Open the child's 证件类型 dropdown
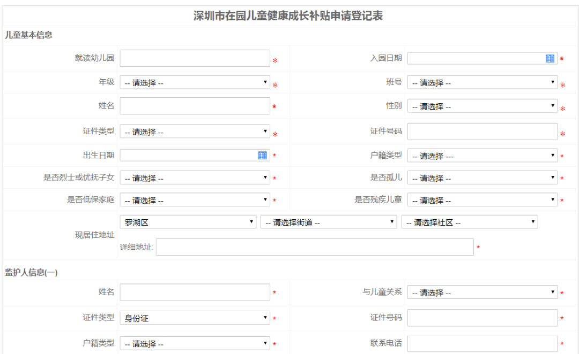Image resolution: width=579 pixels, height=354 pixels. 195,130
